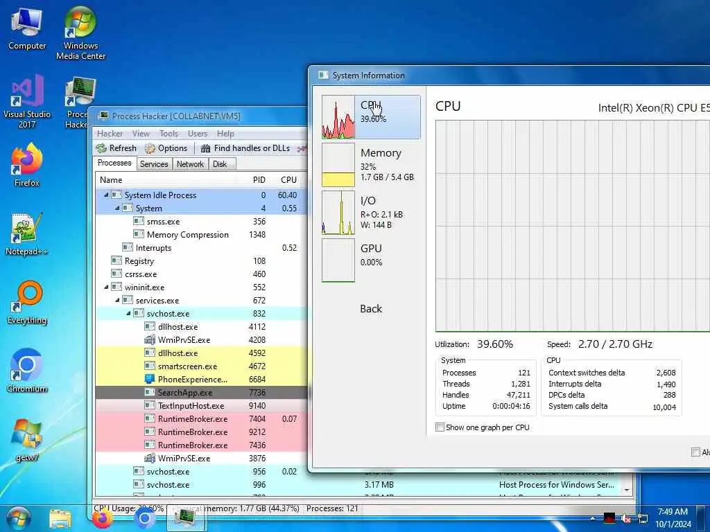Open the Users menu
The height and width of the screenshot is (532, 710).
(x=198, y=134)
